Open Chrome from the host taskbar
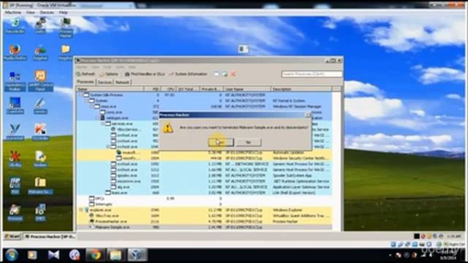468x263 pixels. (94, 255)
